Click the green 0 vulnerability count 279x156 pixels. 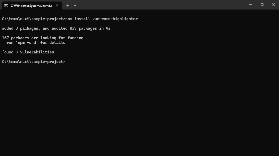pyautogui.click(x=17, y=52)
